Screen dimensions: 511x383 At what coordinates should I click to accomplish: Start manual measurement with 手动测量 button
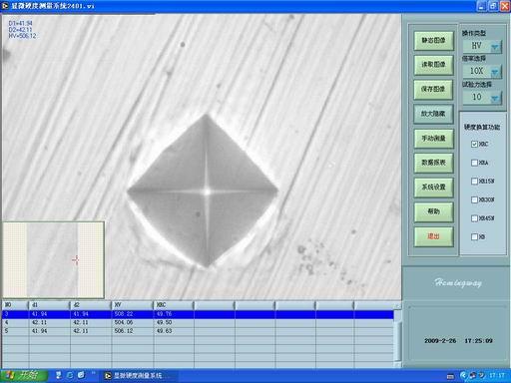coord(433,139)
